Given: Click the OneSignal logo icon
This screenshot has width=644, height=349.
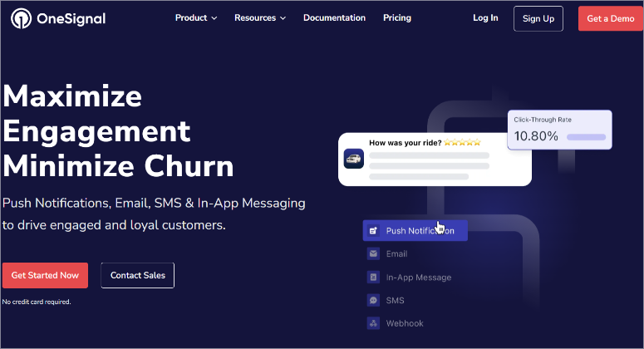Looking at the screenshot, I should [x=21, y=18].
